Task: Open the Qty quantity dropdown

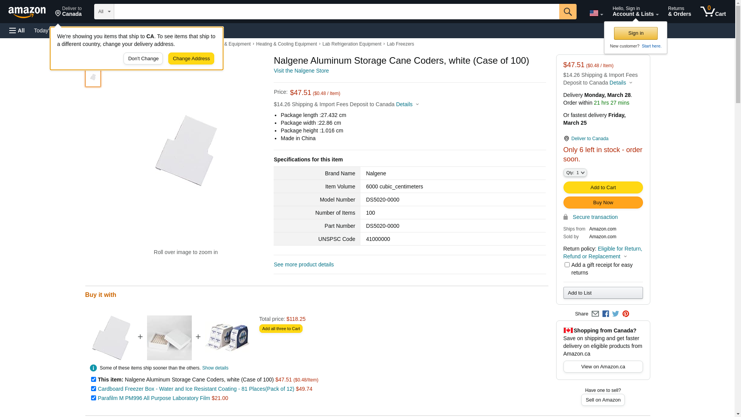Action: pyautogui.click(x=575, y=173)
